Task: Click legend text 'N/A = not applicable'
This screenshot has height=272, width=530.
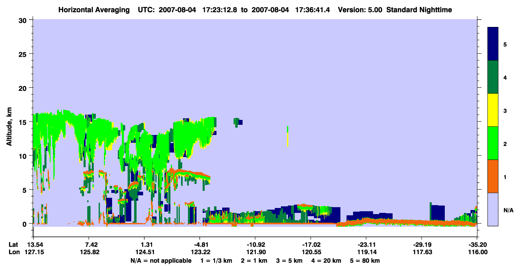Action: point(161,261)
